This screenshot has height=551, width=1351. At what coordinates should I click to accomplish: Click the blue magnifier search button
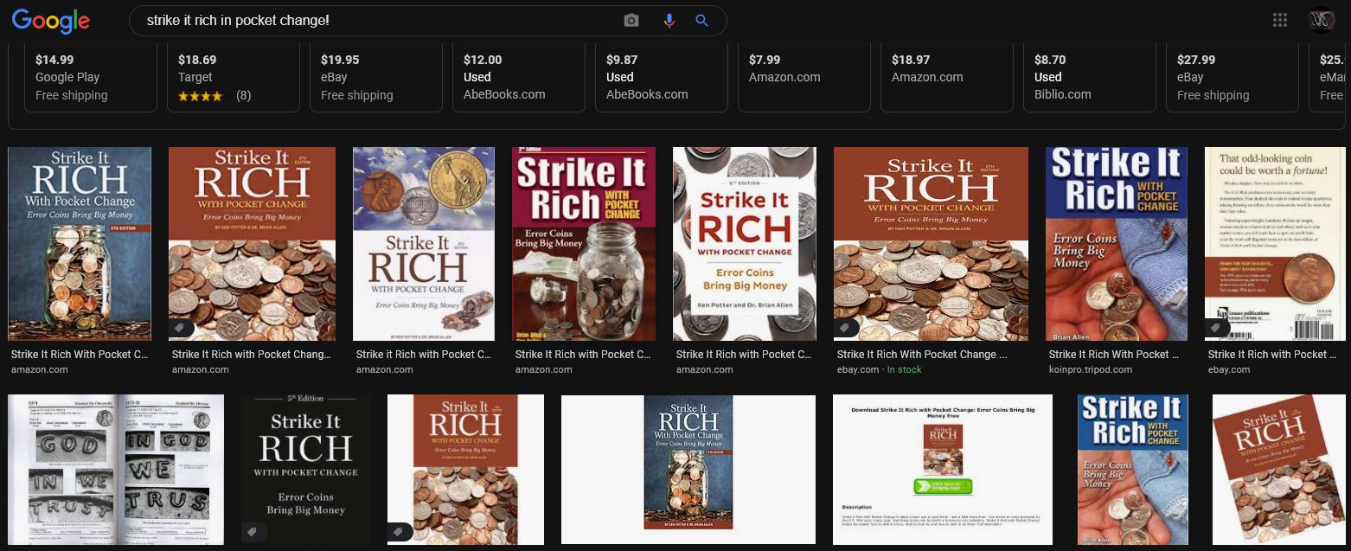coord(701,21)
